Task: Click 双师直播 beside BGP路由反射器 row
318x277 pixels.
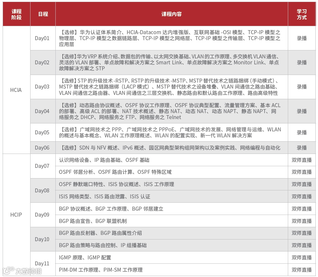Action: pos(302,233)
